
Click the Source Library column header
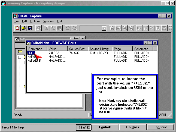pyautogui.click(x=100, y=49)
